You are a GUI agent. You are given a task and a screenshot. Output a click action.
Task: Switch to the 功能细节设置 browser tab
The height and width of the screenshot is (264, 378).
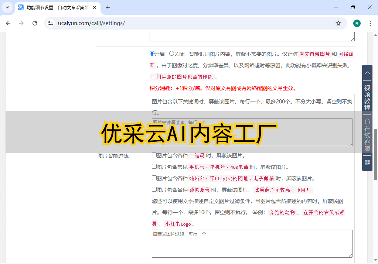(55, 7)
